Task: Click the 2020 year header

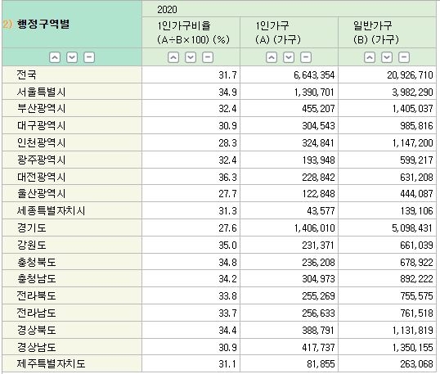Action: pos(167,10)
